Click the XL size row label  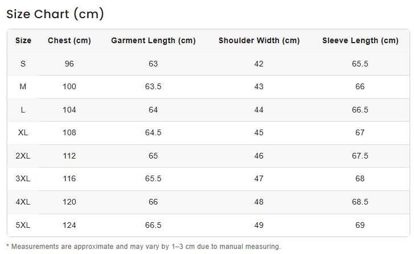[x=23, y=133]
